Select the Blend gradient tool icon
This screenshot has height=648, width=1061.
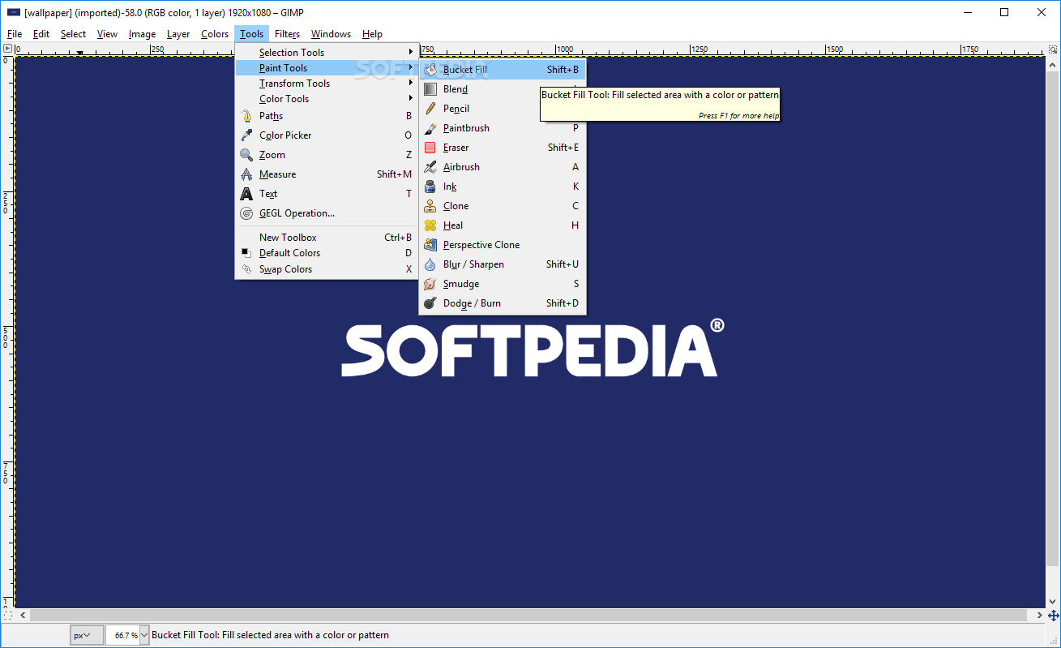pos(430,89)
